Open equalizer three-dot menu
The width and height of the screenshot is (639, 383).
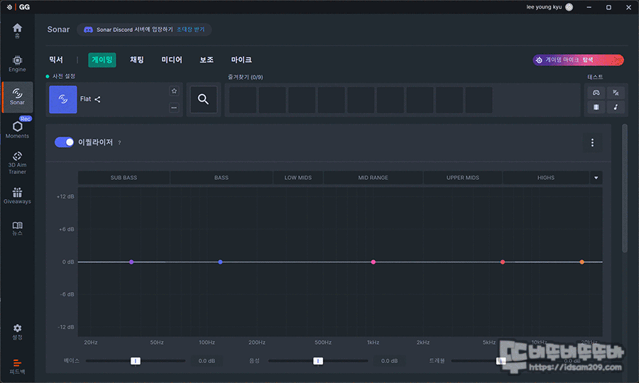click(x=592, y=142)
